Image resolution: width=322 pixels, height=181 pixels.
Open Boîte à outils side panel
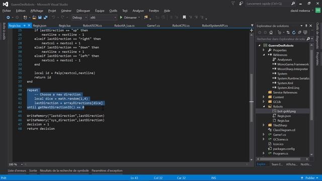click(4, 31)
